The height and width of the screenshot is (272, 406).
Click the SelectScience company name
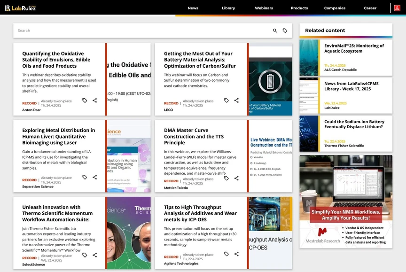34,264
